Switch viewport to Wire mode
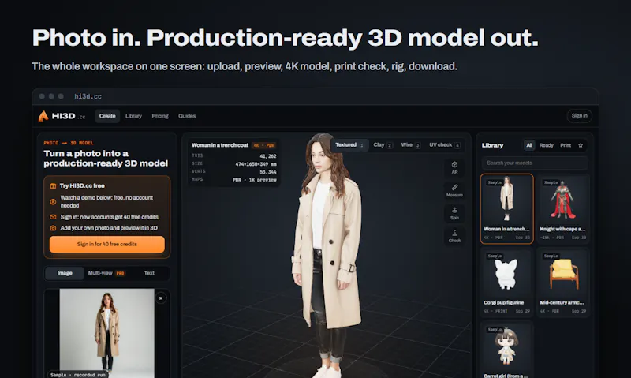The image size is (631, 378). coord(410,145)
